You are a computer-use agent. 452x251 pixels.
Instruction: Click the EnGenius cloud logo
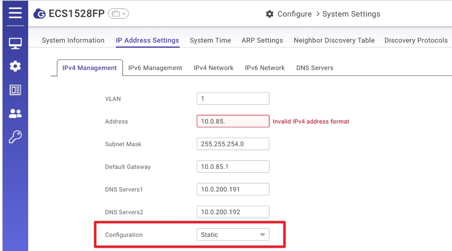point(39,14)
